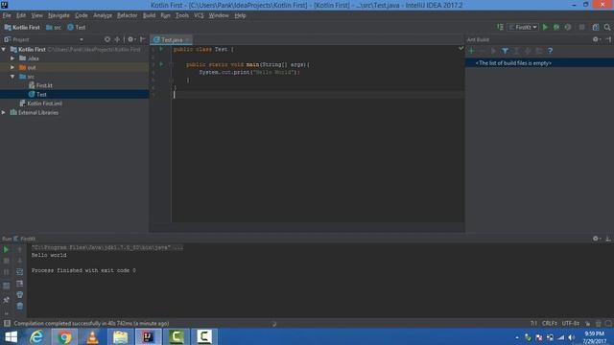Click the CRLF line separator in status bar
The image size is (614, 345).
click(550, 324)
